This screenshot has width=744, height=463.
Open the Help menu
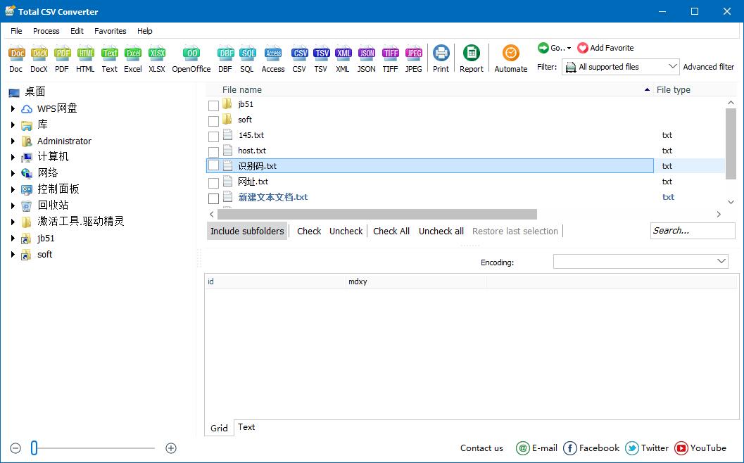point(145,31)
